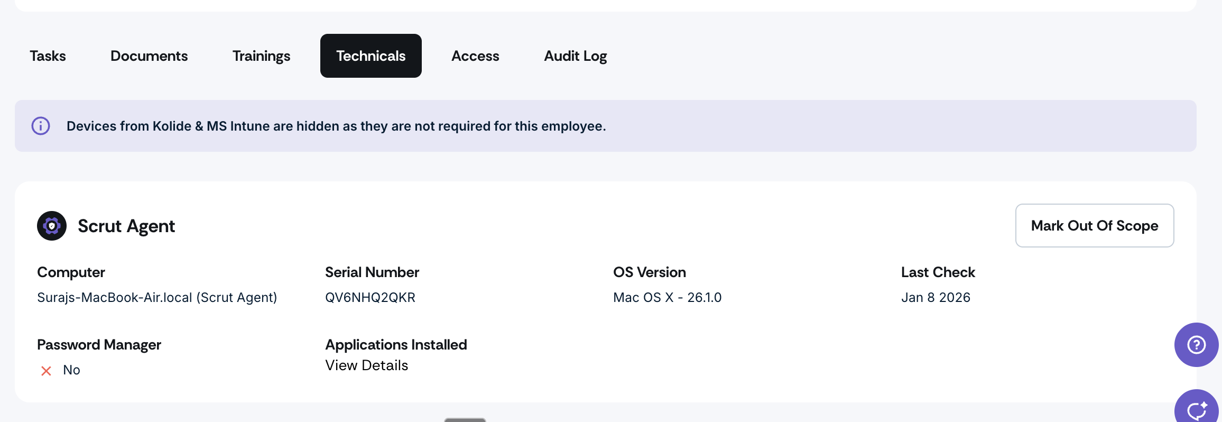This screenshot has width=1222, height=422.
Task: Click the Scrut Agent heading text
Action: tap(126, 226)
